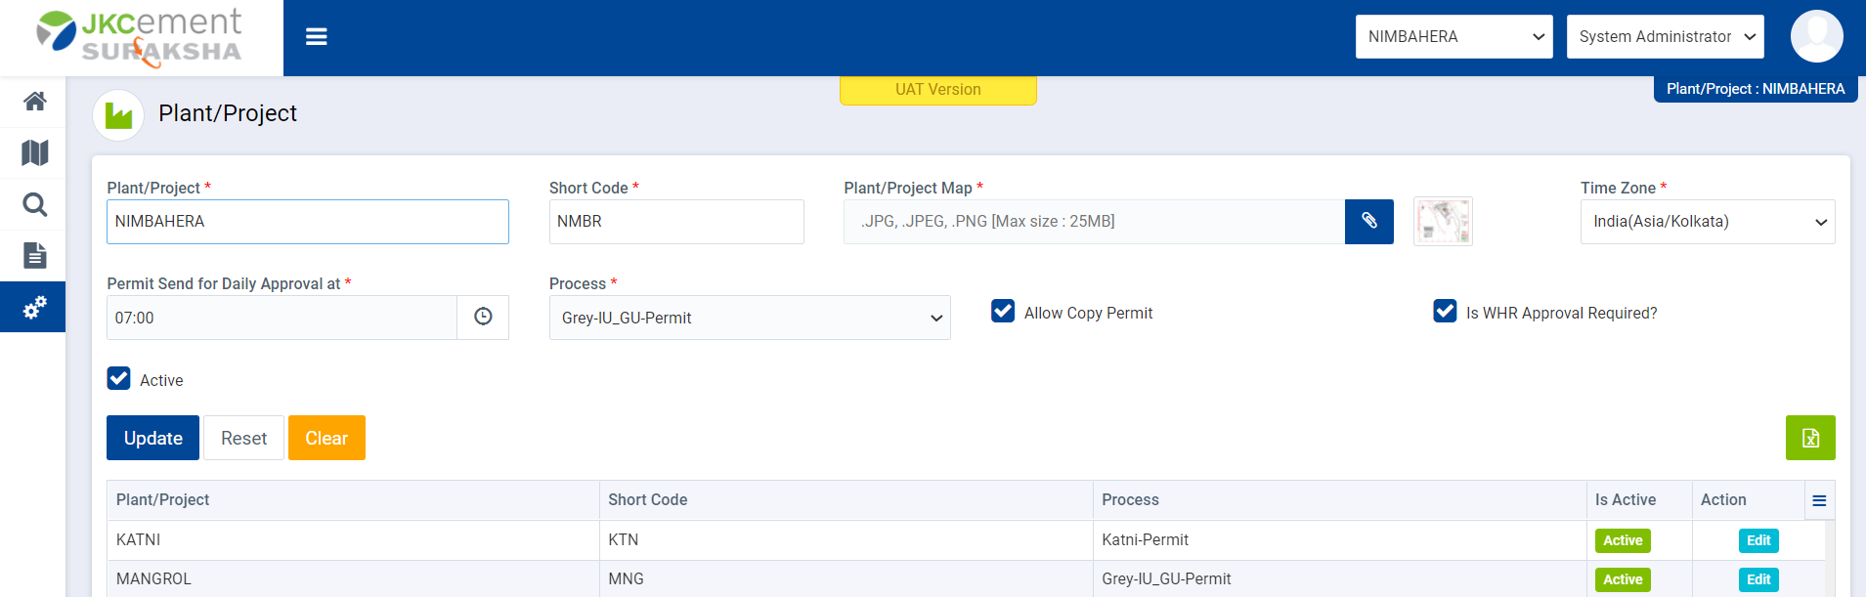1866x597 pixels.
Task: Click the JK Cement Suraksha logo
Action: 140,37
